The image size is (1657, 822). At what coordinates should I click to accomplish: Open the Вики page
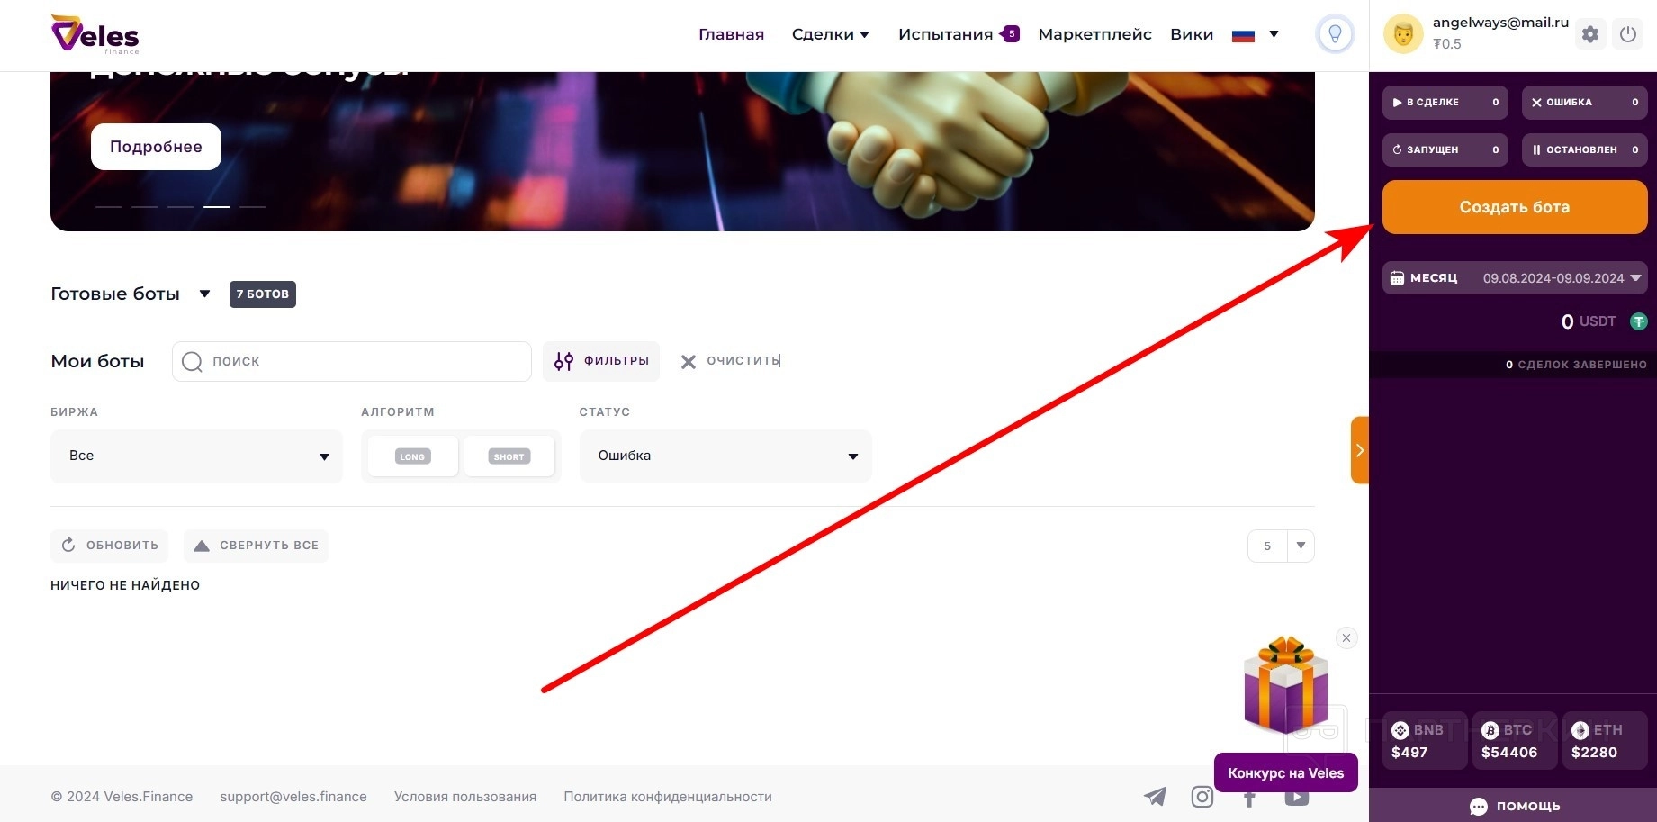(x=1192, y=34)
